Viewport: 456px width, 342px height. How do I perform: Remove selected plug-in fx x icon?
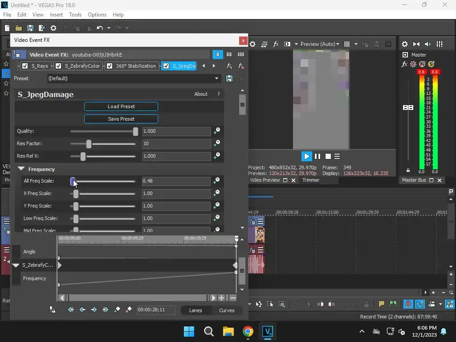tap(241, 66)
